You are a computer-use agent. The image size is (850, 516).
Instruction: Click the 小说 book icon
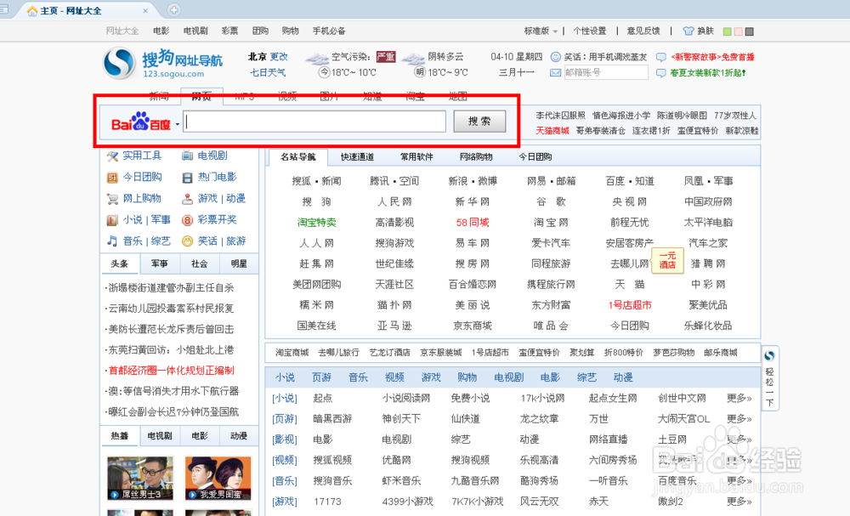(x=112, y=220)
